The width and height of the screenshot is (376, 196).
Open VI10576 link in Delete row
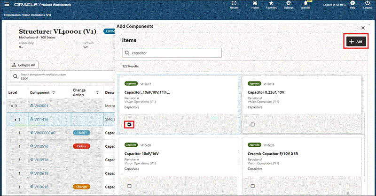(41, 146)
